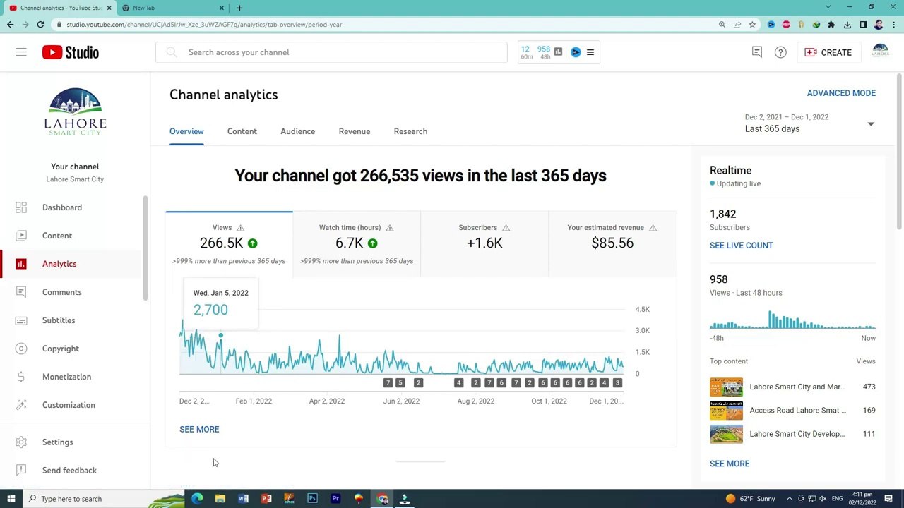Switch to the Overview tab

[186, 131]
